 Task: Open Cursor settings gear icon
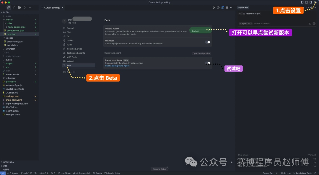coord(315,2)
